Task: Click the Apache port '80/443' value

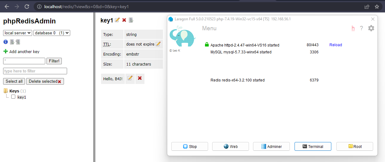Action: click(x=313, y=45)
